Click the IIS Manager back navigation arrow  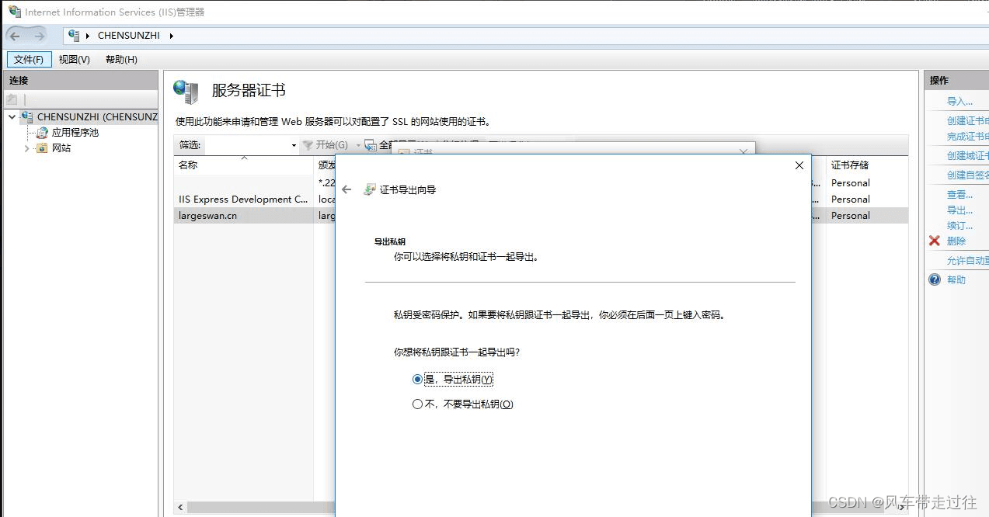coord(16,36)
